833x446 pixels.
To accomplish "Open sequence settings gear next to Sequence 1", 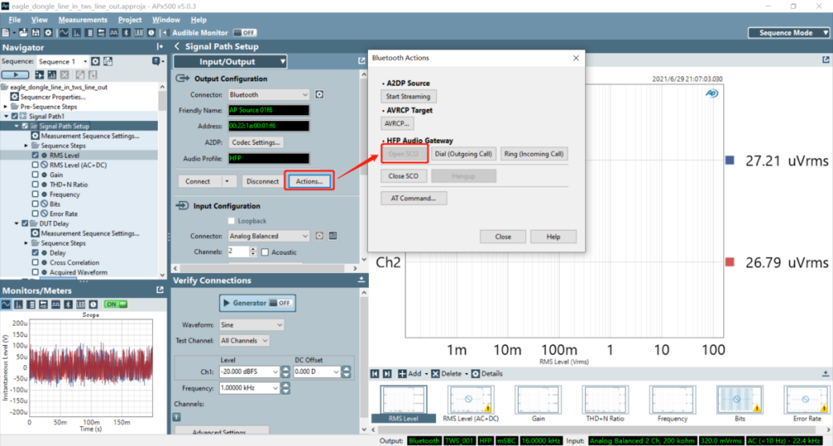I will 95,62.
